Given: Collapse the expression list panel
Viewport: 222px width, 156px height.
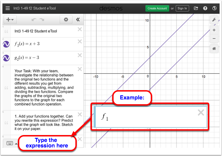Looking at the screenshot, I should point(78,20).
